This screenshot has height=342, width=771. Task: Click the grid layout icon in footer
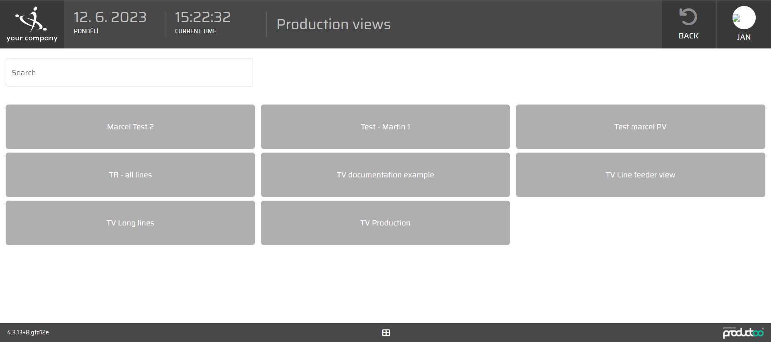pos(386,333)
